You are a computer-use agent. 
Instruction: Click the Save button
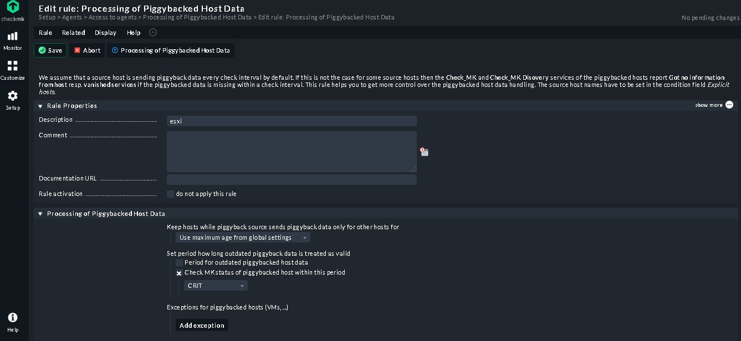[50, 50]
